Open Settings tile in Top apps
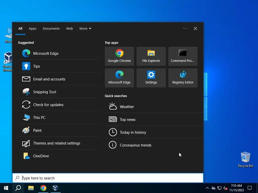Viewport: 258px width, 193px height. [151, 78]
